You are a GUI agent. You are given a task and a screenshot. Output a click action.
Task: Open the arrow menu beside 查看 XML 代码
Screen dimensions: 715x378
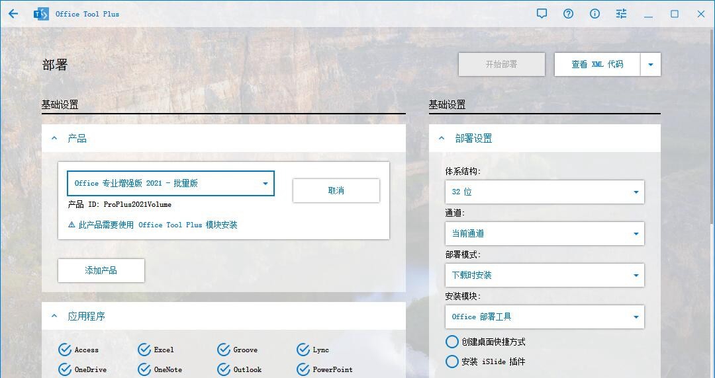click(651, 65)
